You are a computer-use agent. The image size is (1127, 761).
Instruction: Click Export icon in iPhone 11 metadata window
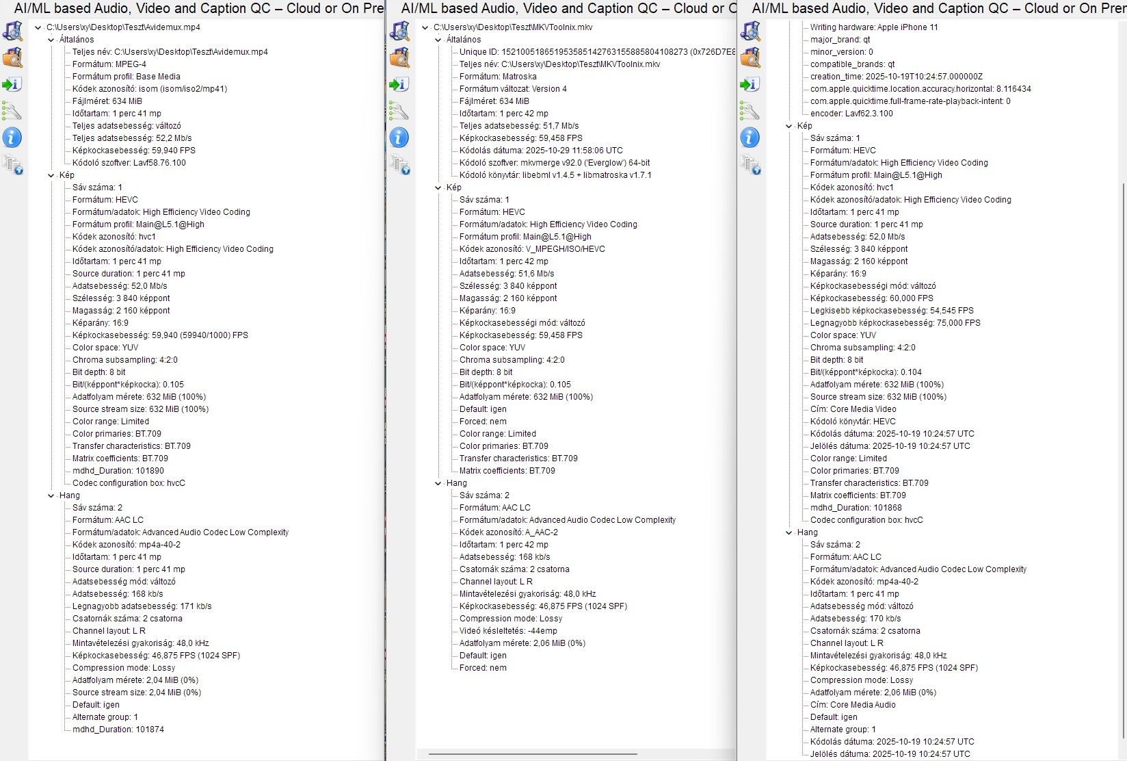pos(750,85)
